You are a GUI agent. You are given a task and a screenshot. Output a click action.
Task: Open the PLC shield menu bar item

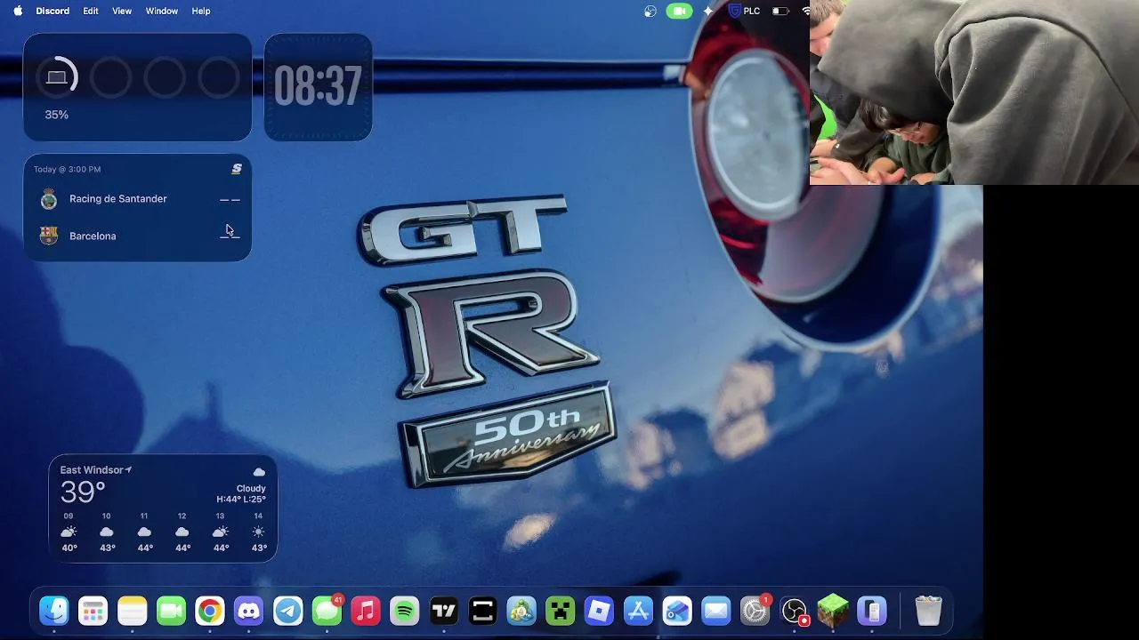click(x=744, y=11)
